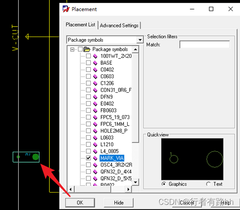Uncheck the MARK_VIA checkbox
The width and height of the screenshot is (240, 210).
(x=88, y=158)
